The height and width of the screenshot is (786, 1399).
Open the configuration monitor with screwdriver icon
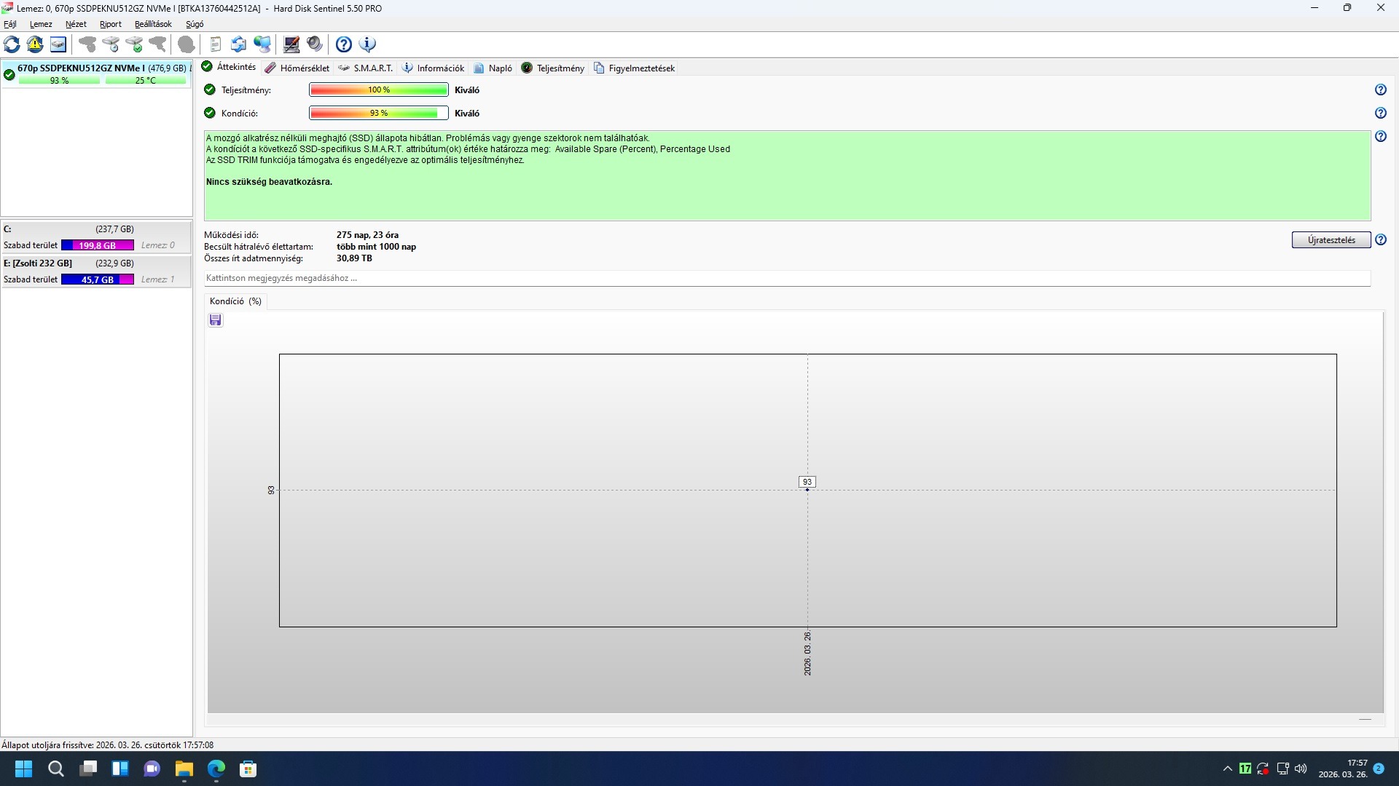tap(291, 44)
